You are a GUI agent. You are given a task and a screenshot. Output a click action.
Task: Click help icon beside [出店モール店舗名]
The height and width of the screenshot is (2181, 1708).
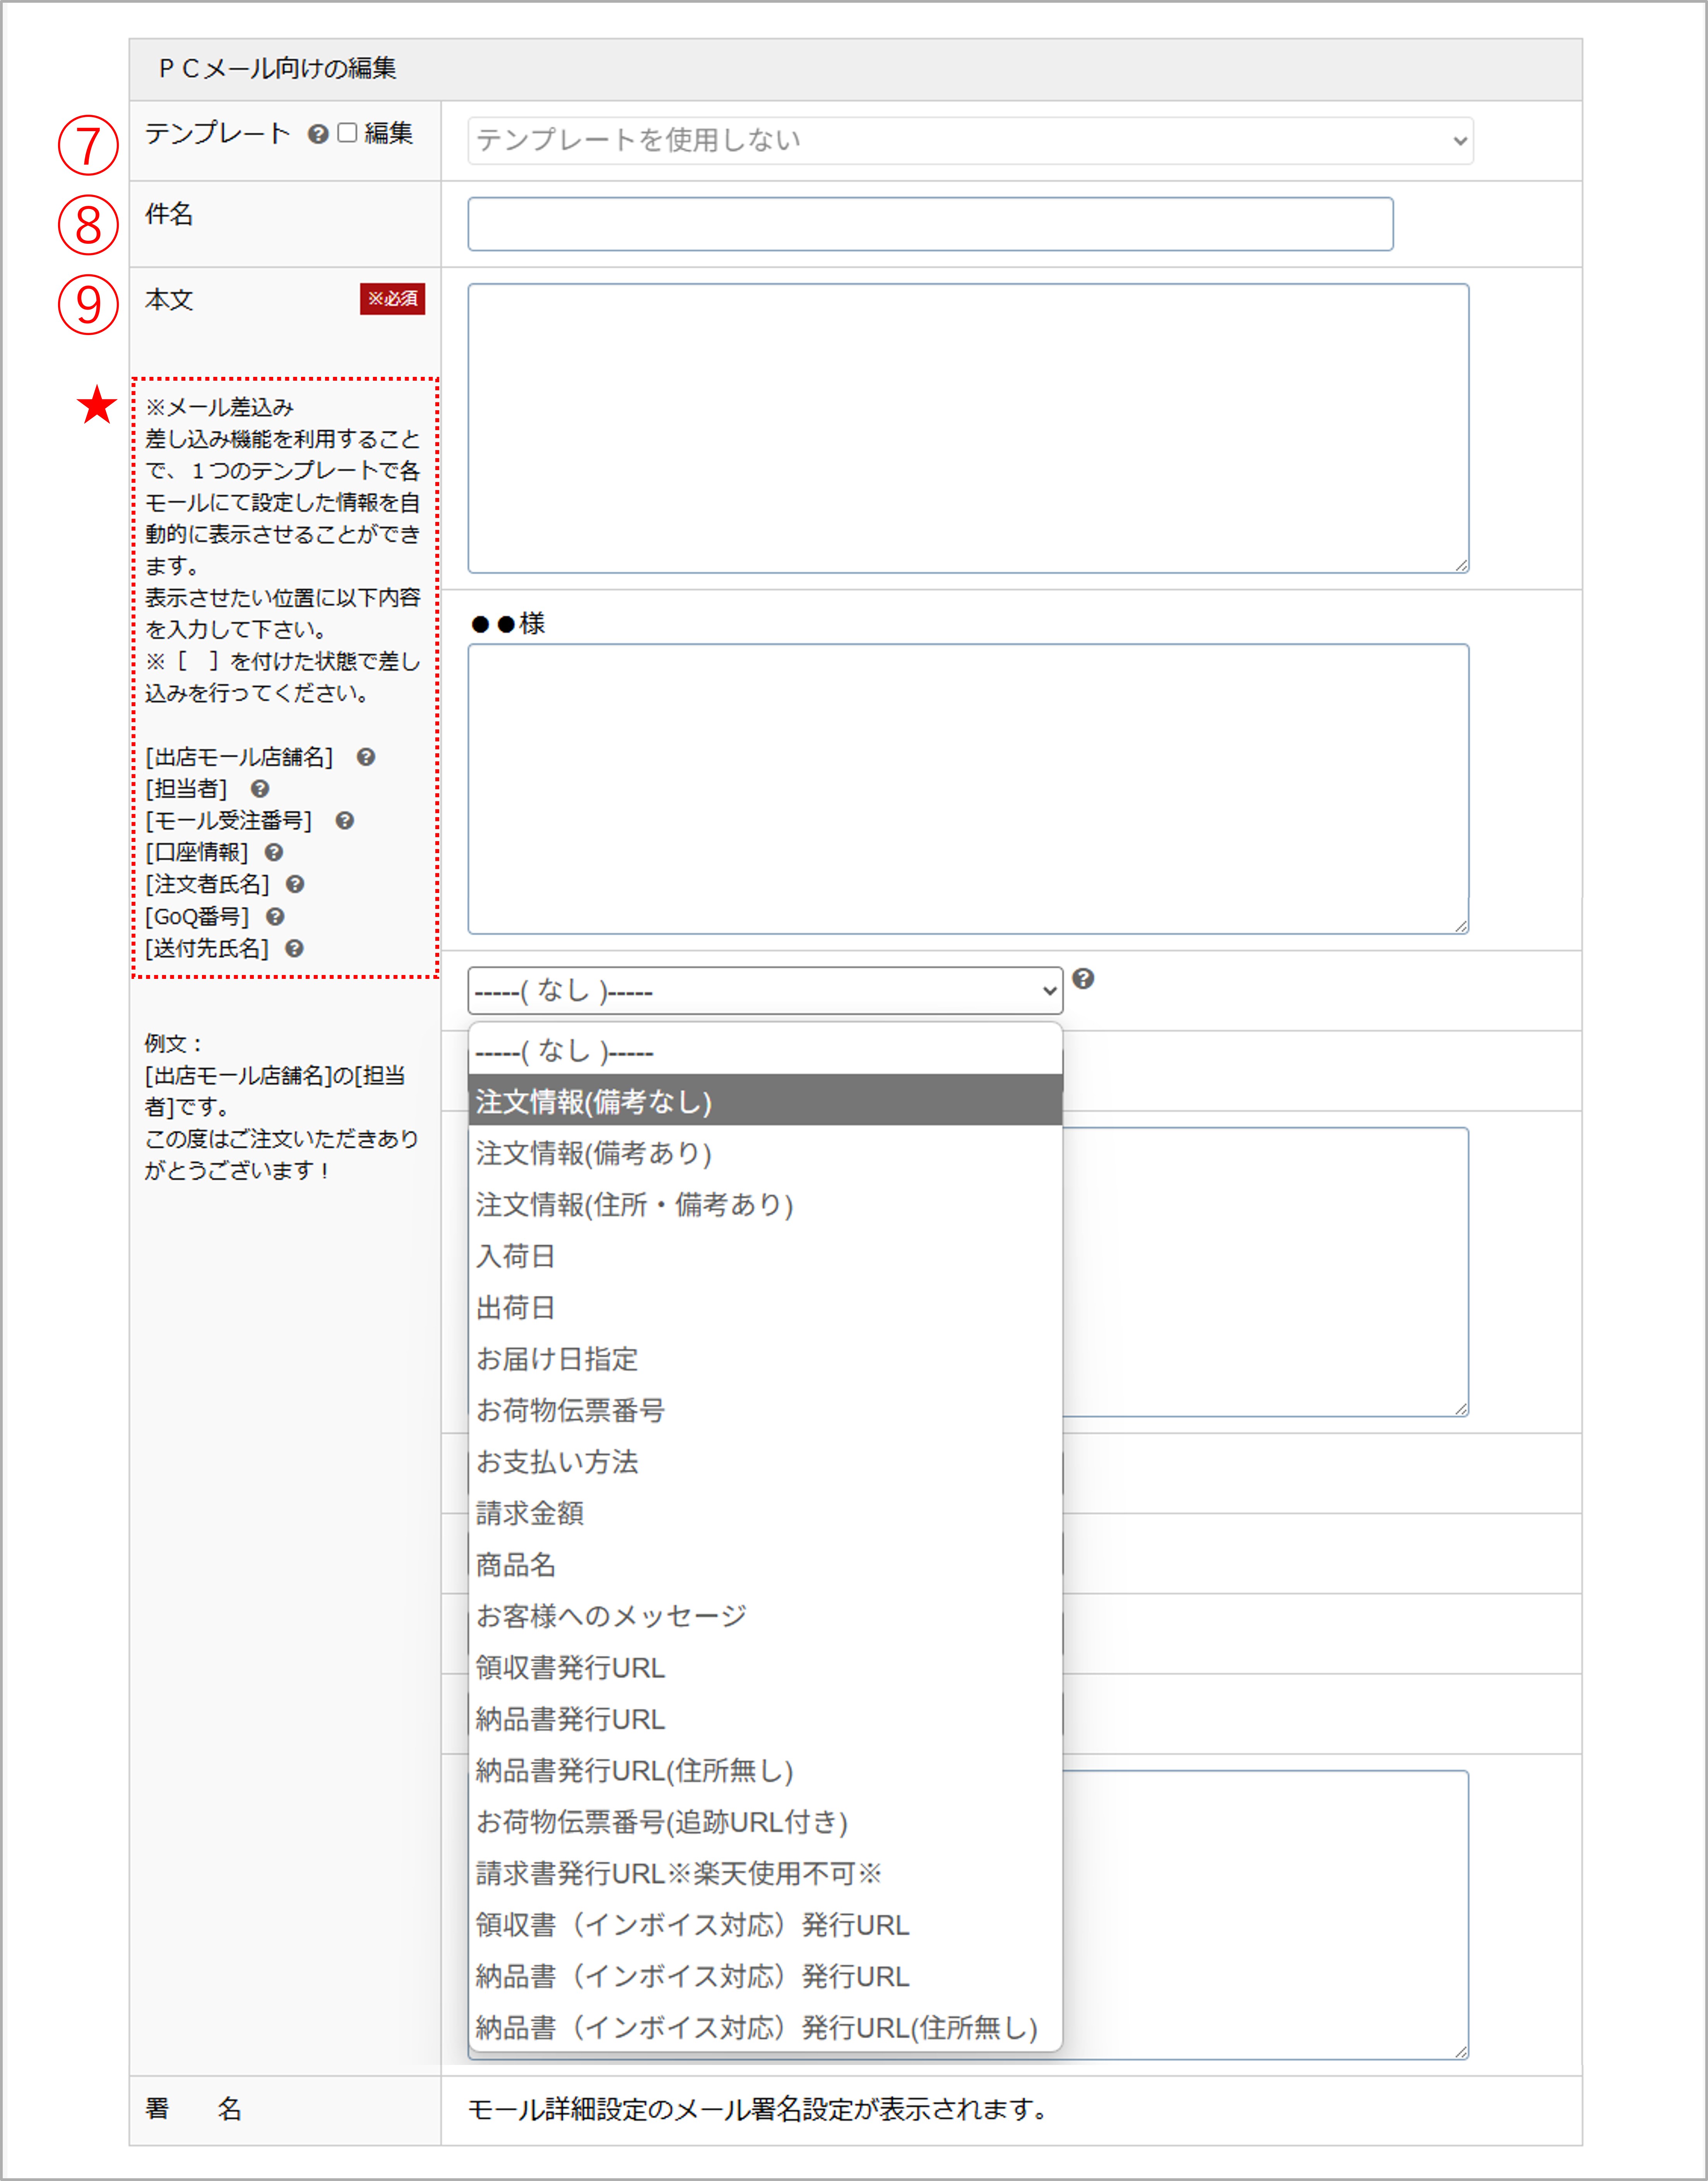366,757
